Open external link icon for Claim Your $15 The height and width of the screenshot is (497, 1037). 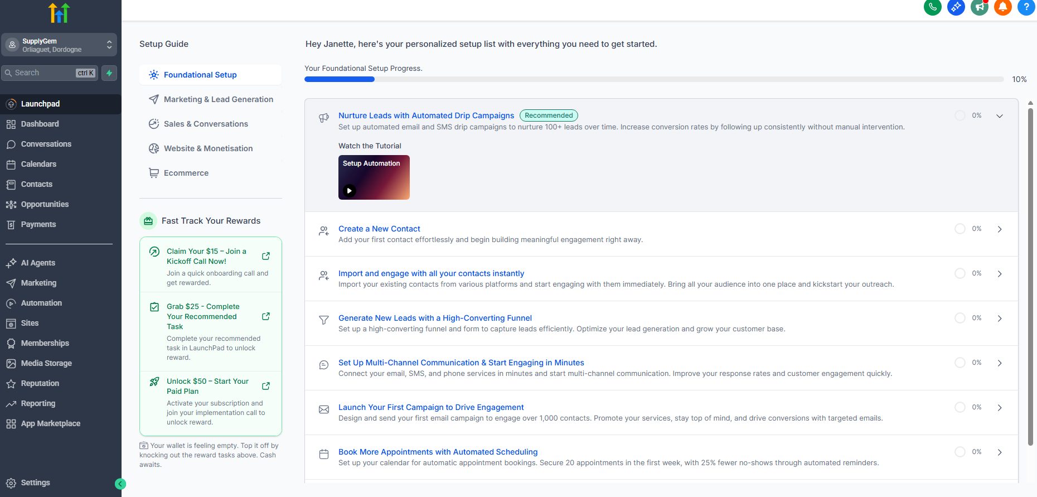pyautogui.click(x=266, y=256)
